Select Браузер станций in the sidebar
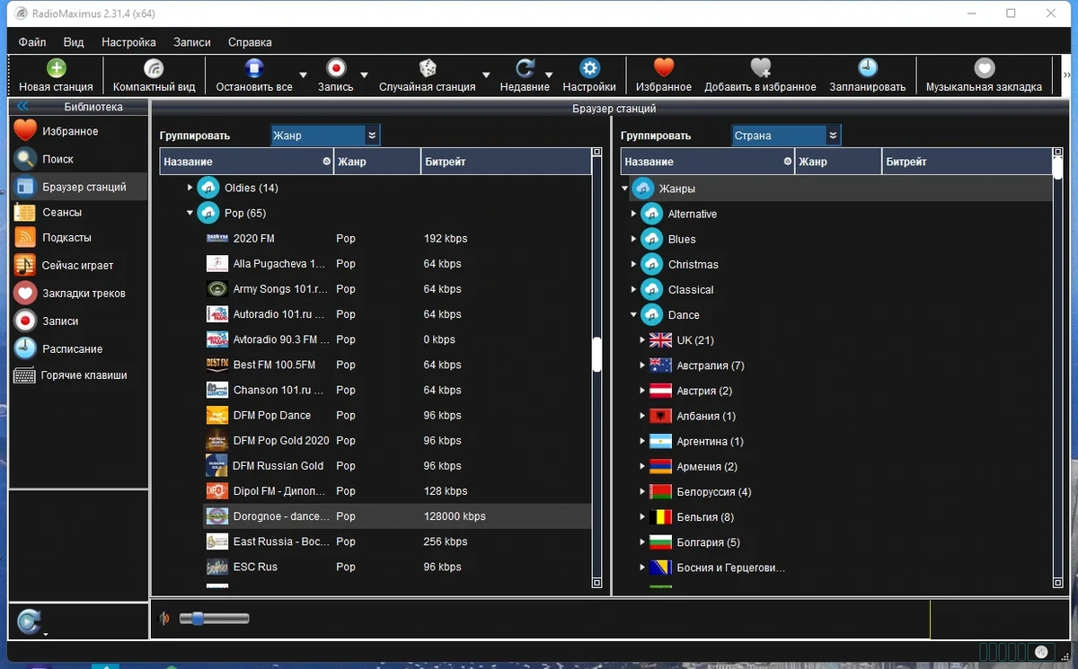Viewport: 1078px width, 669px height. pyautogui.click(x=78, y=187)
